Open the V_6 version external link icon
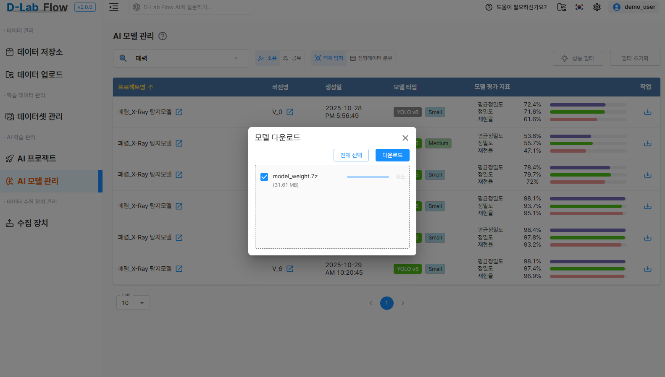Screen dimensions: 665x377 coord(290,269)
